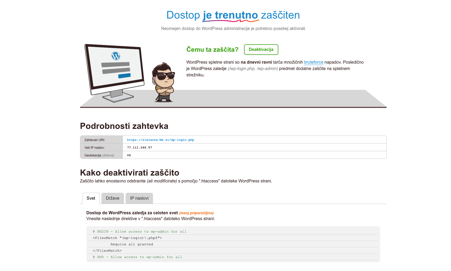
Task: Open the zlatarna-bb.si wp-login.php URI link
Action: tap(160, 140)
